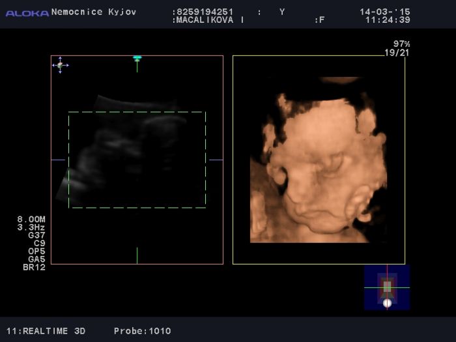Viewport: 456px width, 342px height.
Task: Click the 11:REALTIME 3D mode label
Action: pos(46,331)
